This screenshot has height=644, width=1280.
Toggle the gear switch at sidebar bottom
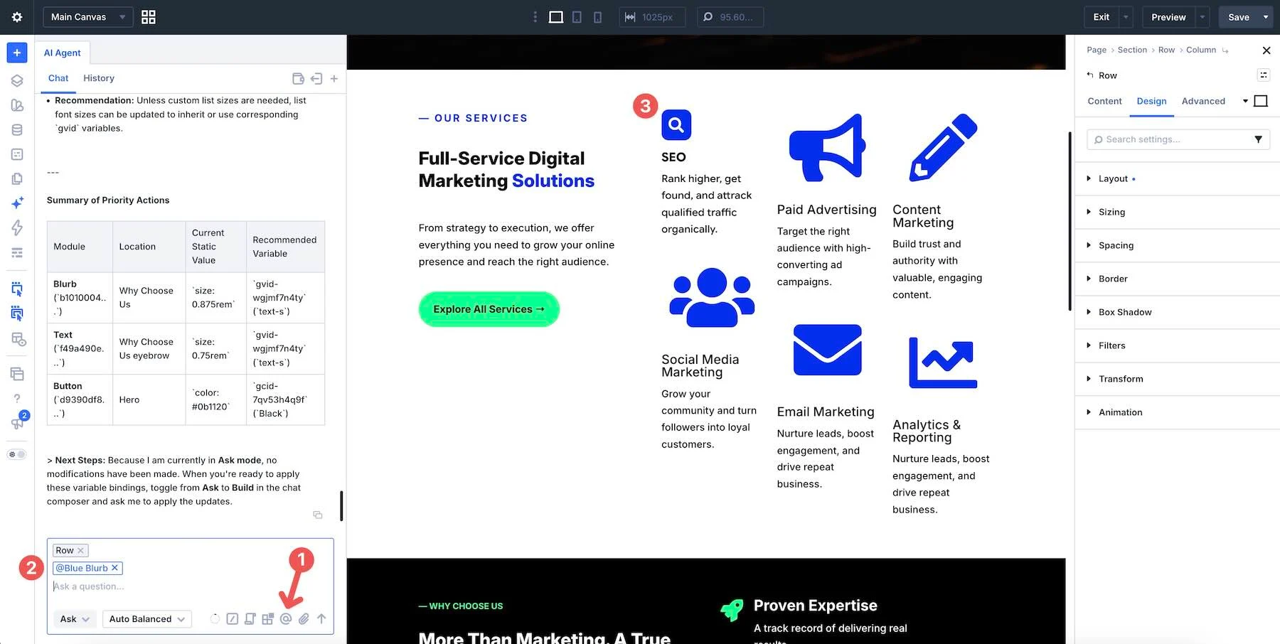[x=17, y=454]
